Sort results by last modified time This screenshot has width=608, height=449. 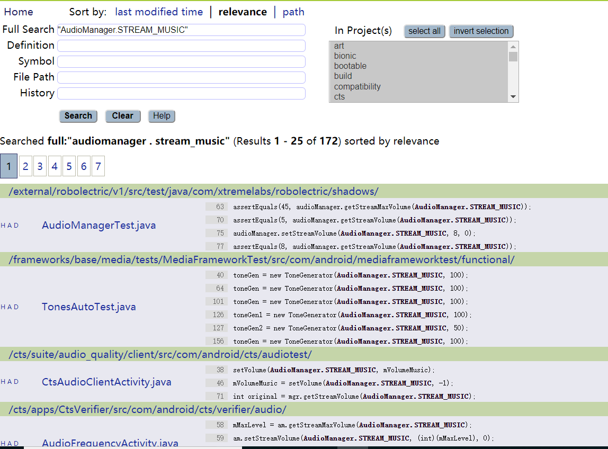tap(159, 11)
